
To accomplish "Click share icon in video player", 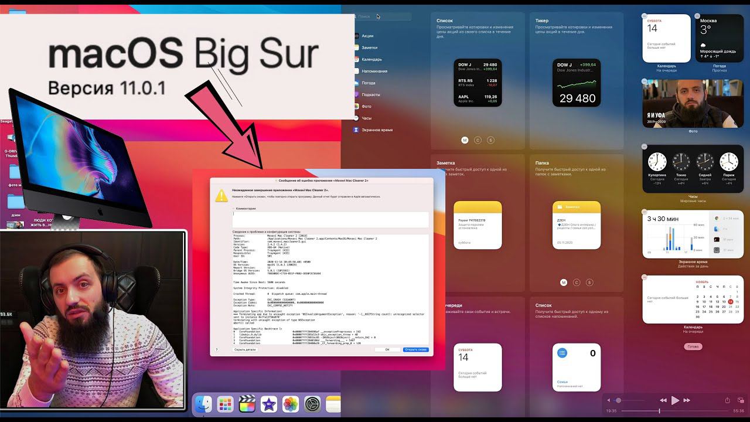I will coord(728,400).
